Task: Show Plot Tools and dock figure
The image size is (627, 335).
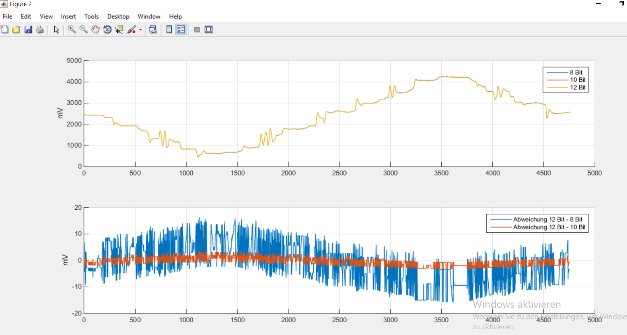Action: click(x=209, y=30)
